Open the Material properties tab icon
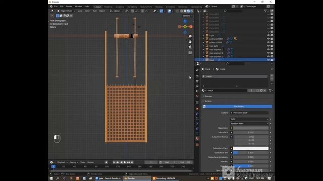Viewport: 323px width, 181px height. 197,139
